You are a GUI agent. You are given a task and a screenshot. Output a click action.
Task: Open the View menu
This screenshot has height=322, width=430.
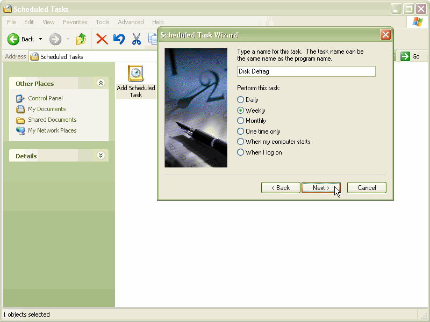[x=48, y=22]
